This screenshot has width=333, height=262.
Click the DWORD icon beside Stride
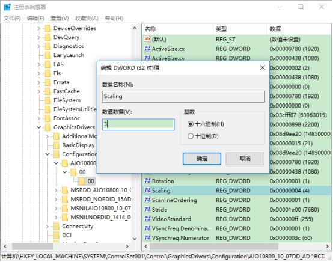(x=147, y=209)
